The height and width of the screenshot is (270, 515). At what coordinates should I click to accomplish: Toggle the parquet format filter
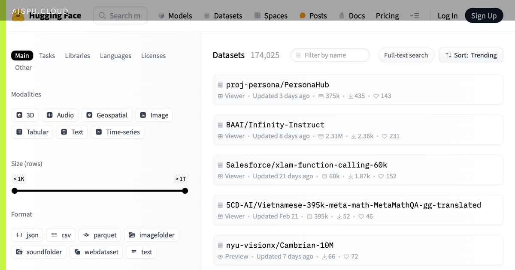100,235
